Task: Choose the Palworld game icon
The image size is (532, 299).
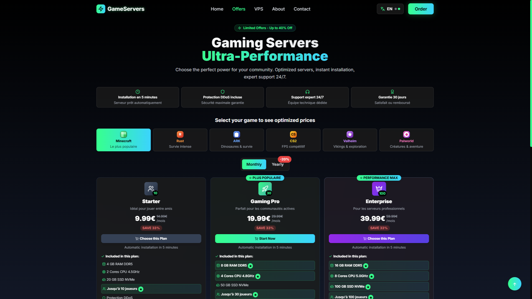Action: pos(406,134)
